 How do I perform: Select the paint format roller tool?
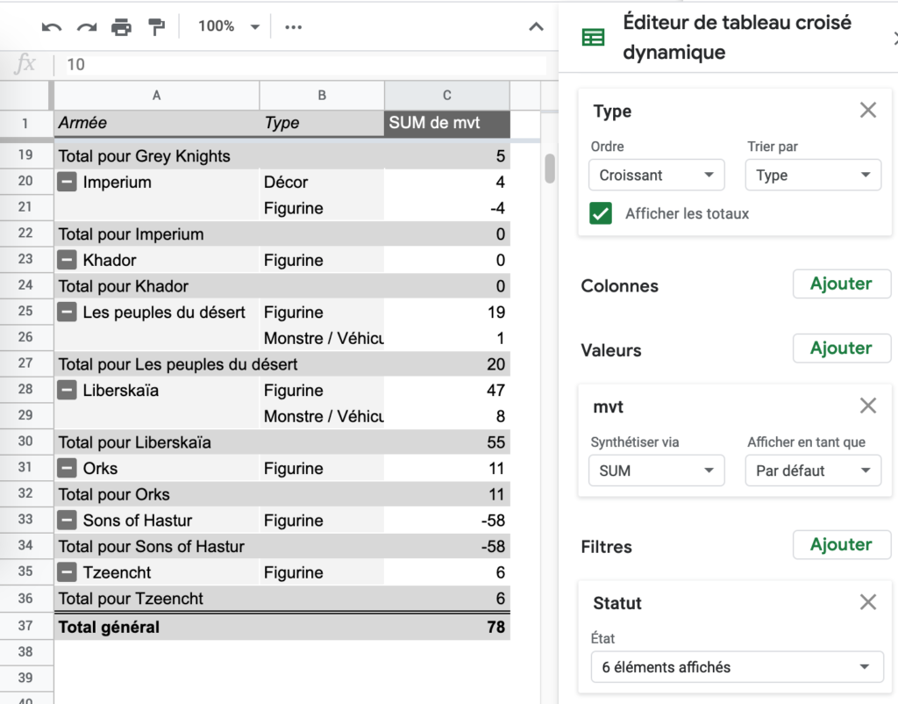[156, 27]
